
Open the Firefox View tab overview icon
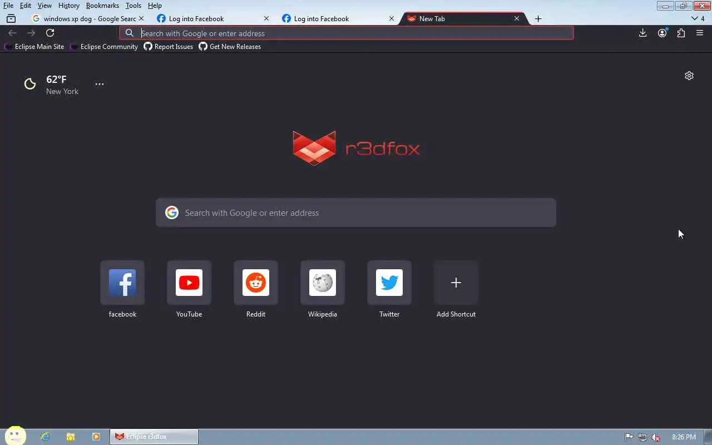[11, 18]
